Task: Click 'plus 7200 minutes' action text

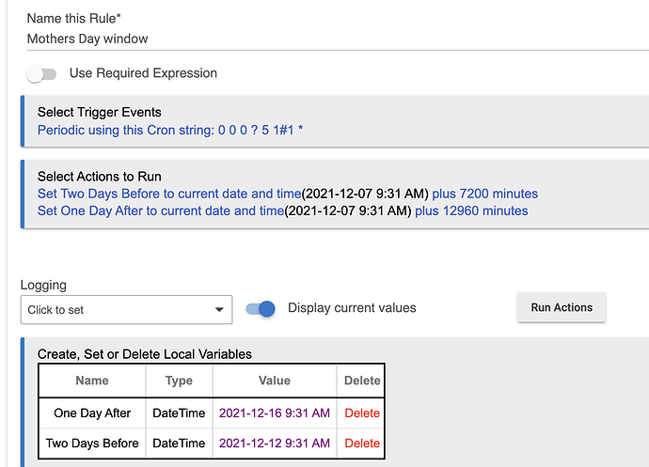Action: [x=484, y=194]
